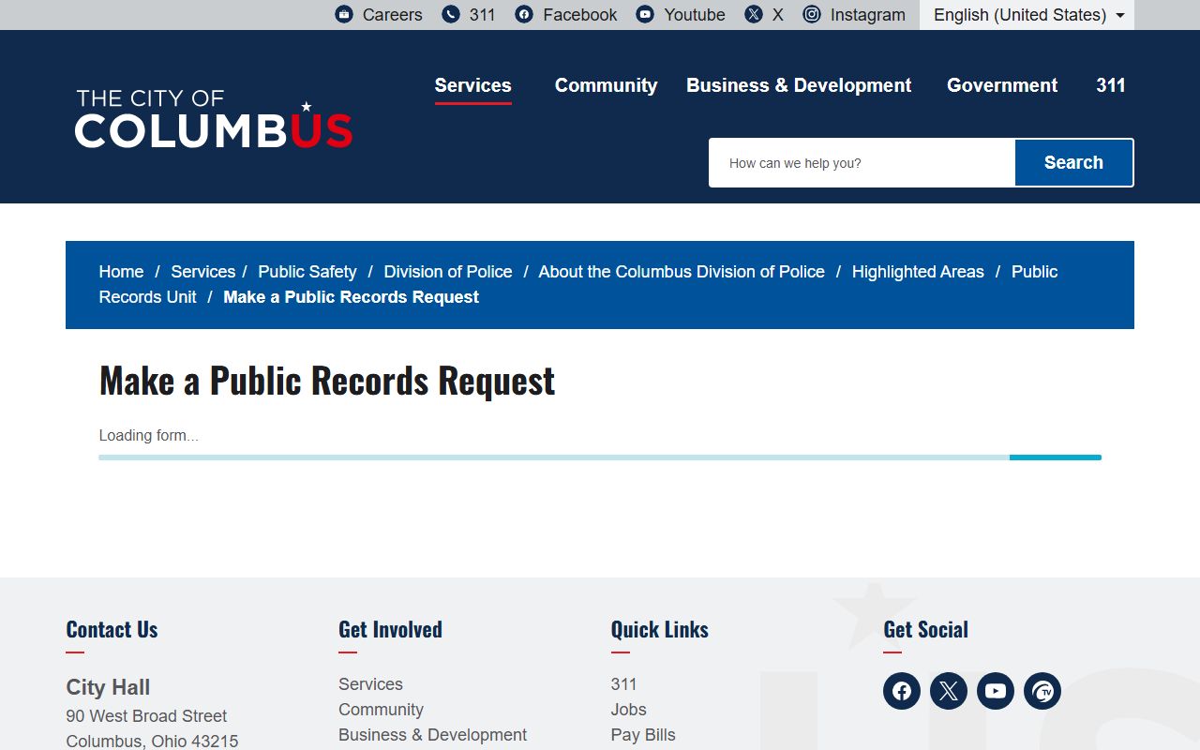The image size is (1200, 750).
Task: Click the form loading progress bar
Action: [x=600, y=457]
